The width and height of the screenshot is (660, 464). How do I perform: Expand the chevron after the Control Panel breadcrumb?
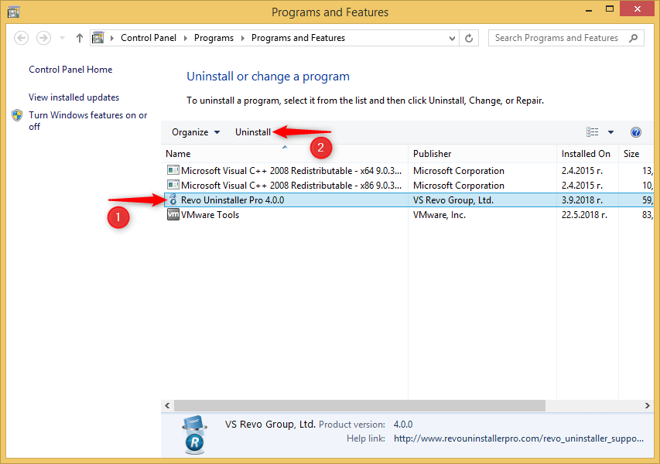[185, 39]
